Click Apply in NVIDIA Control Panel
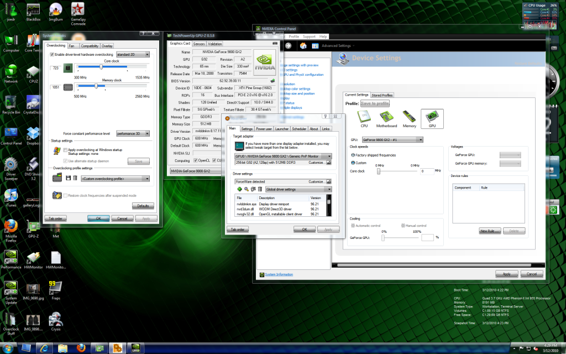The height and width of the screenshot is (354, 566). coord(506,274)
